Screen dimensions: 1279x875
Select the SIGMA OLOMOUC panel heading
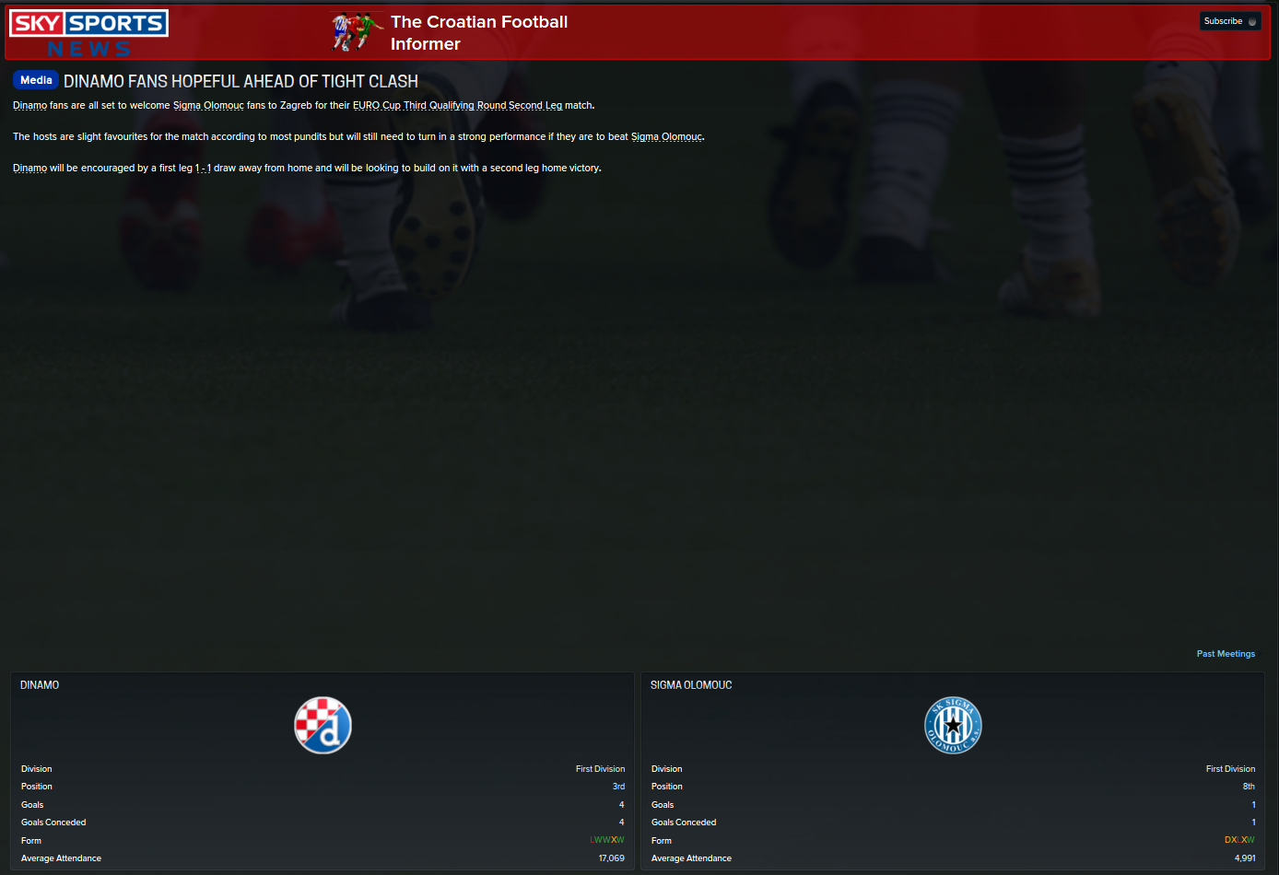[691, 685]
